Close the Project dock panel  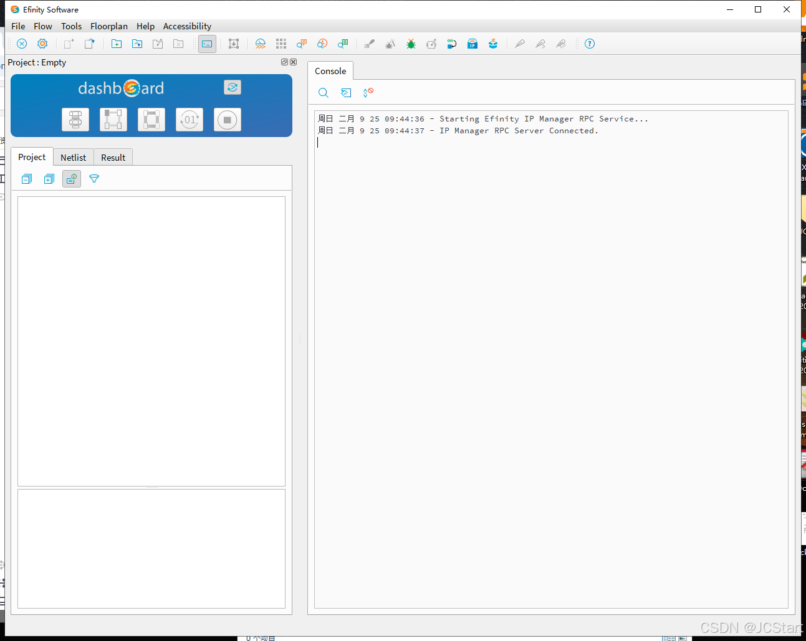294,62
